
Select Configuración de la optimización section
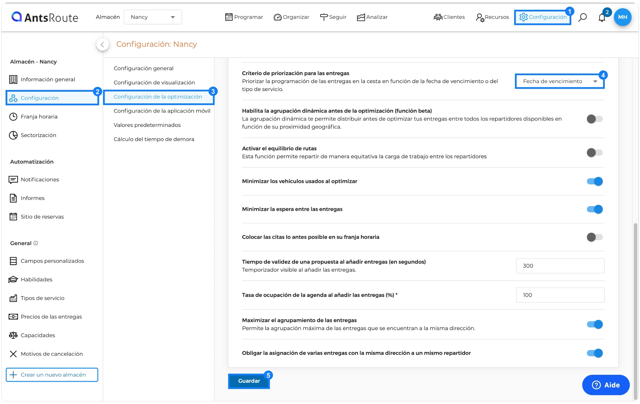(x=158, y=97)
